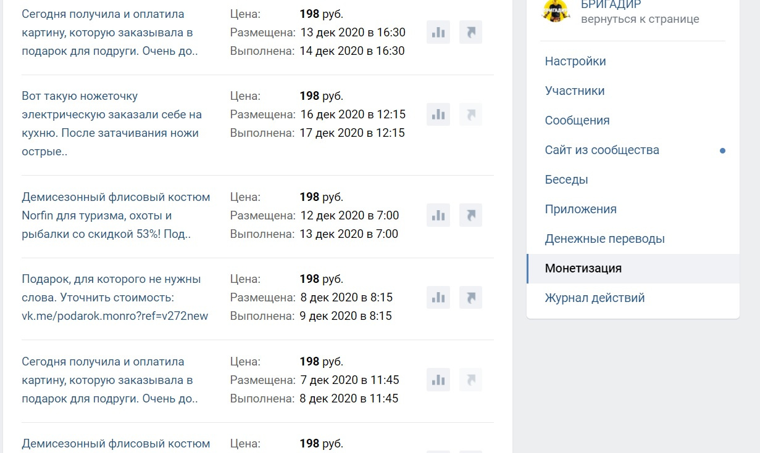Open statistics icon for 13 дек 16:30 order
The height and width of the screenshot is (453, 760).
point(438,33)
